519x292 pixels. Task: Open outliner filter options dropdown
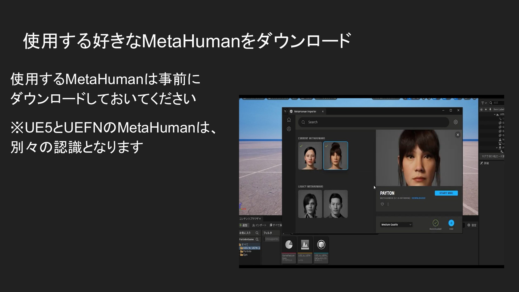(484, 103)
